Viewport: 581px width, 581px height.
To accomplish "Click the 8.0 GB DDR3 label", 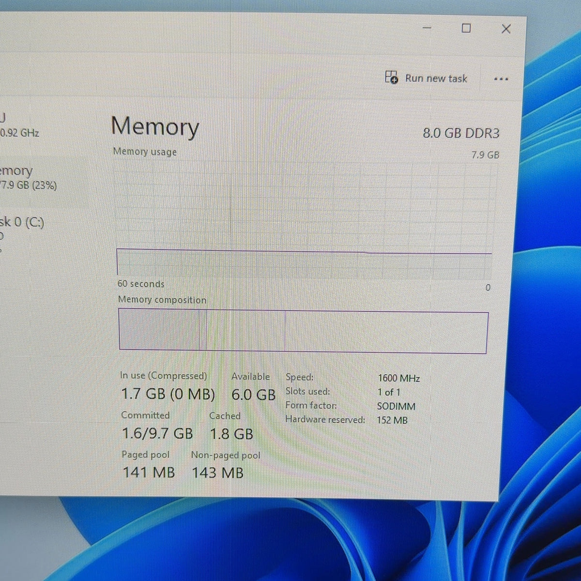I will 461,133.
